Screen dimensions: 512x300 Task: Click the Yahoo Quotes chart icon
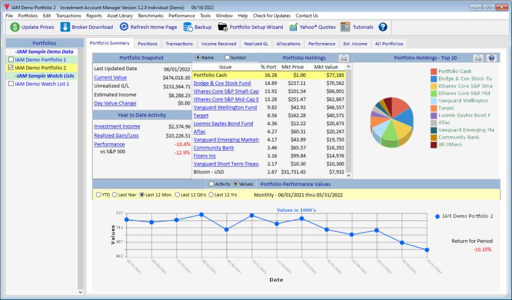coord(293,27)
